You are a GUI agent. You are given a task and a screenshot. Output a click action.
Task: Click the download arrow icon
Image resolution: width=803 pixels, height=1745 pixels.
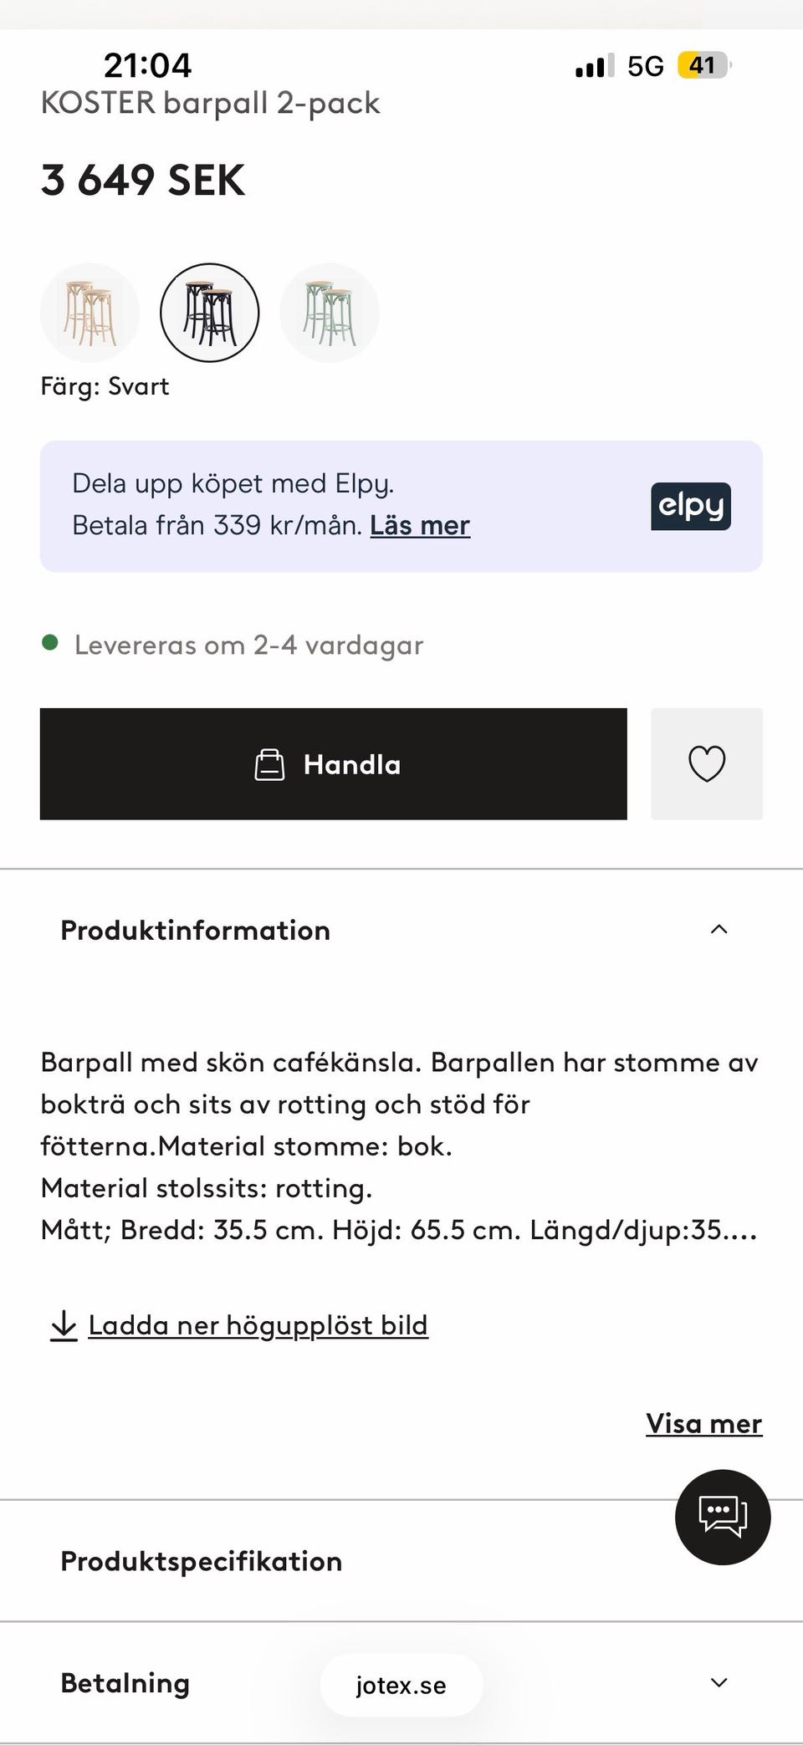point(64,1326)
